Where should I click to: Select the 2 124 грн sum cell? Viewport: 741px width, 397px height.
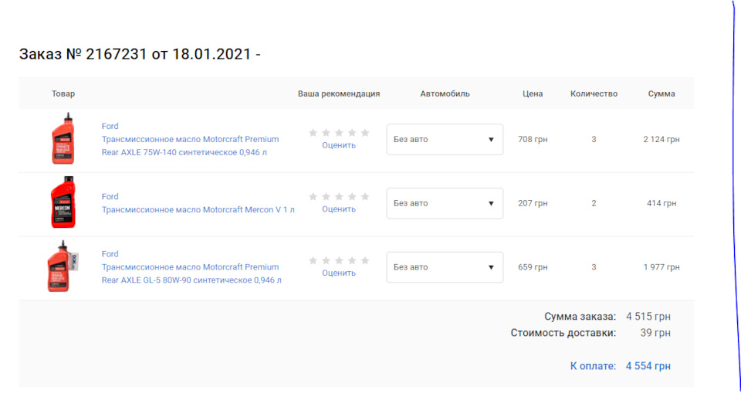661,140
